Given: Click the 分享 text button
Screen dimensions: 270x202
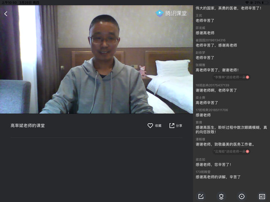Looking at the screenshot, I should (x=179, y=126).
